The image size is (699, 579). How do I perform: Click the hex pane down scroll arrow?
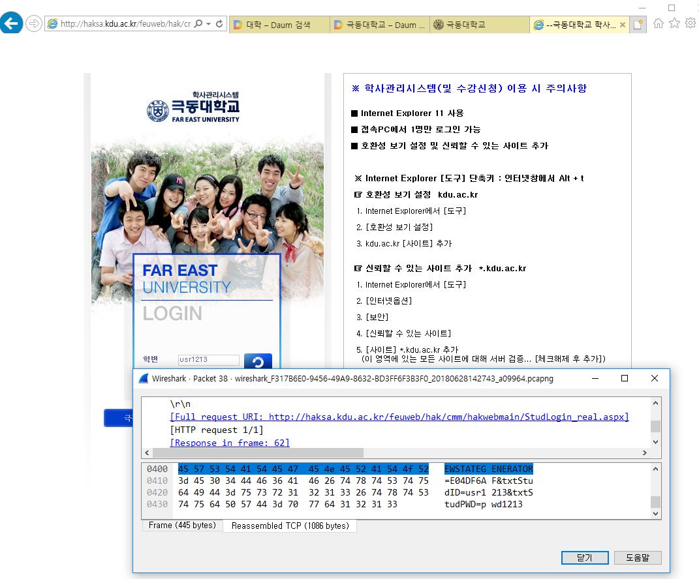655,514
